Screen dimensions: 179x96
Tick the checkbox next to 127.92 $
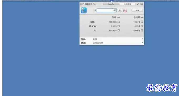(x=119, y=31)
